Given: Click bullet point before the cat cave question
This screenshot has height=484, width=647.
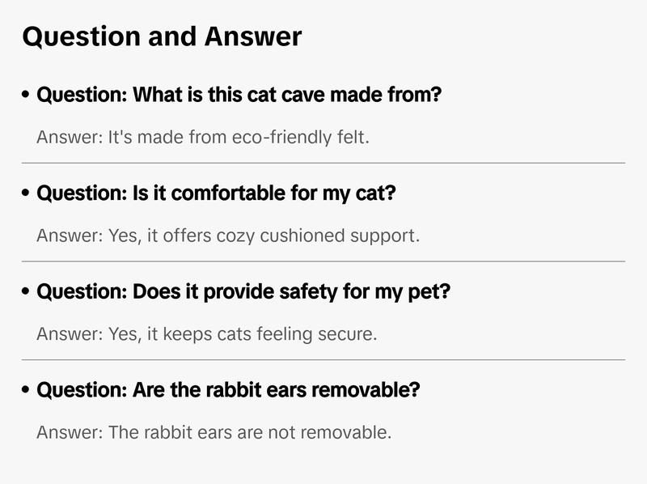Looking at the screenshot, I should click(27, 96).
